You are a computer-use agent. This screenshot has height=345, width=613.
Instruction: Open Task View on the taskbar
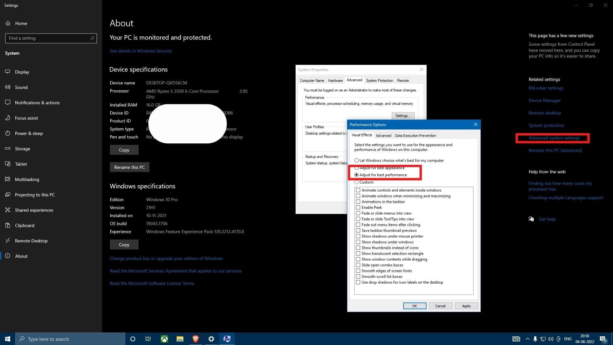click(148, 339)
